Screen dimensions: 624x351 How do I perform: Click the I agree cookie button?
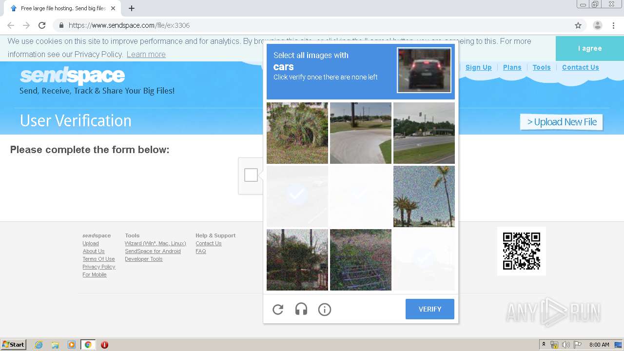pyautogui.click(x=590, y=48)
